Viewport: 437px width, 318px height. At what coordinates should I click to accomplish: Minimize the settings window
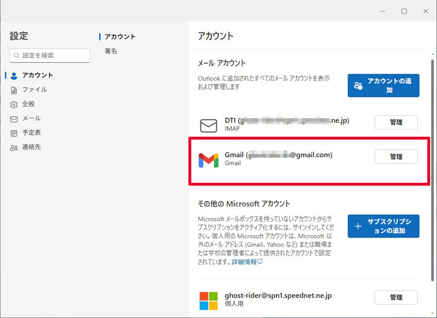383,11
